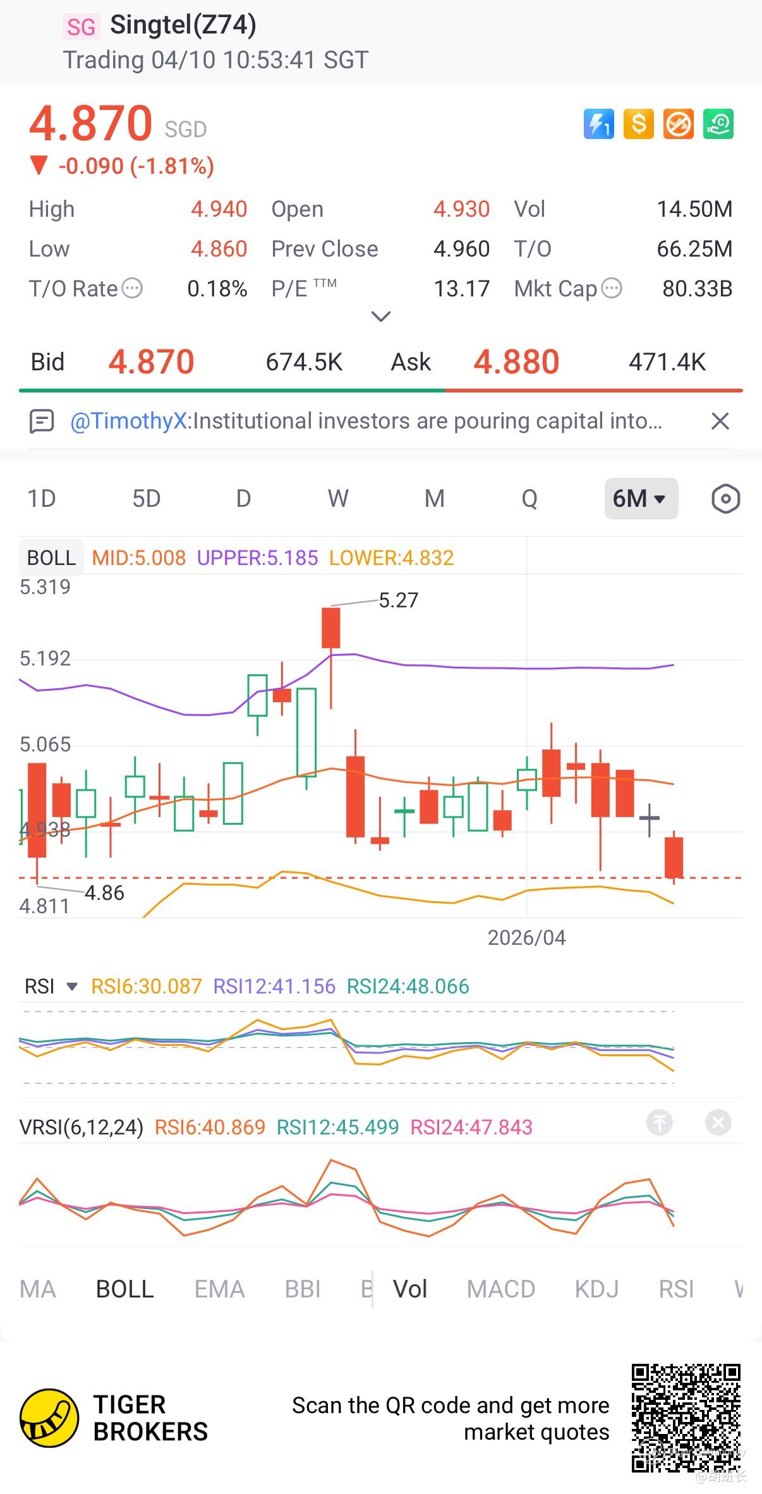Image resolution: width=762 pixels, height=1494 pixels.
Task: Select BBI main indicator
Action: [x=303, y=1289]
